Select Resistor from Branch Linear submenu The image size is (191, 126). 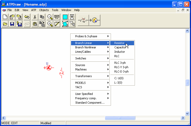click(x=122, y=43)
